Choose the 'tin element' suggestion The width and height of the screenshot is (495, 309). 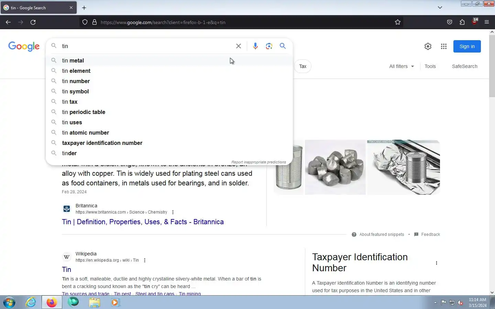click(x=169, y=71)
